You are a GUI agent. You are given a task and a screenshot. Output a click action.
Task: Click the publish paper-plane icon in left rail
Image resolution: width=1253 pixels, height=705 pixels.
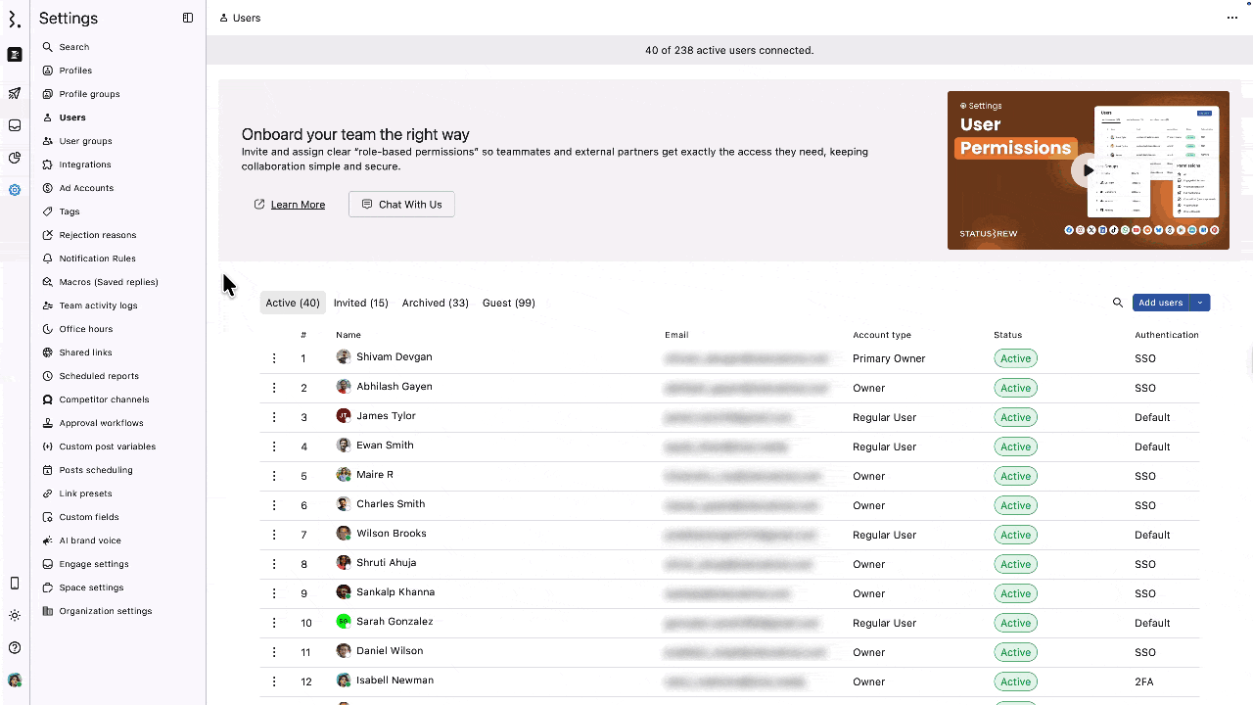click(x=15, y=94)
